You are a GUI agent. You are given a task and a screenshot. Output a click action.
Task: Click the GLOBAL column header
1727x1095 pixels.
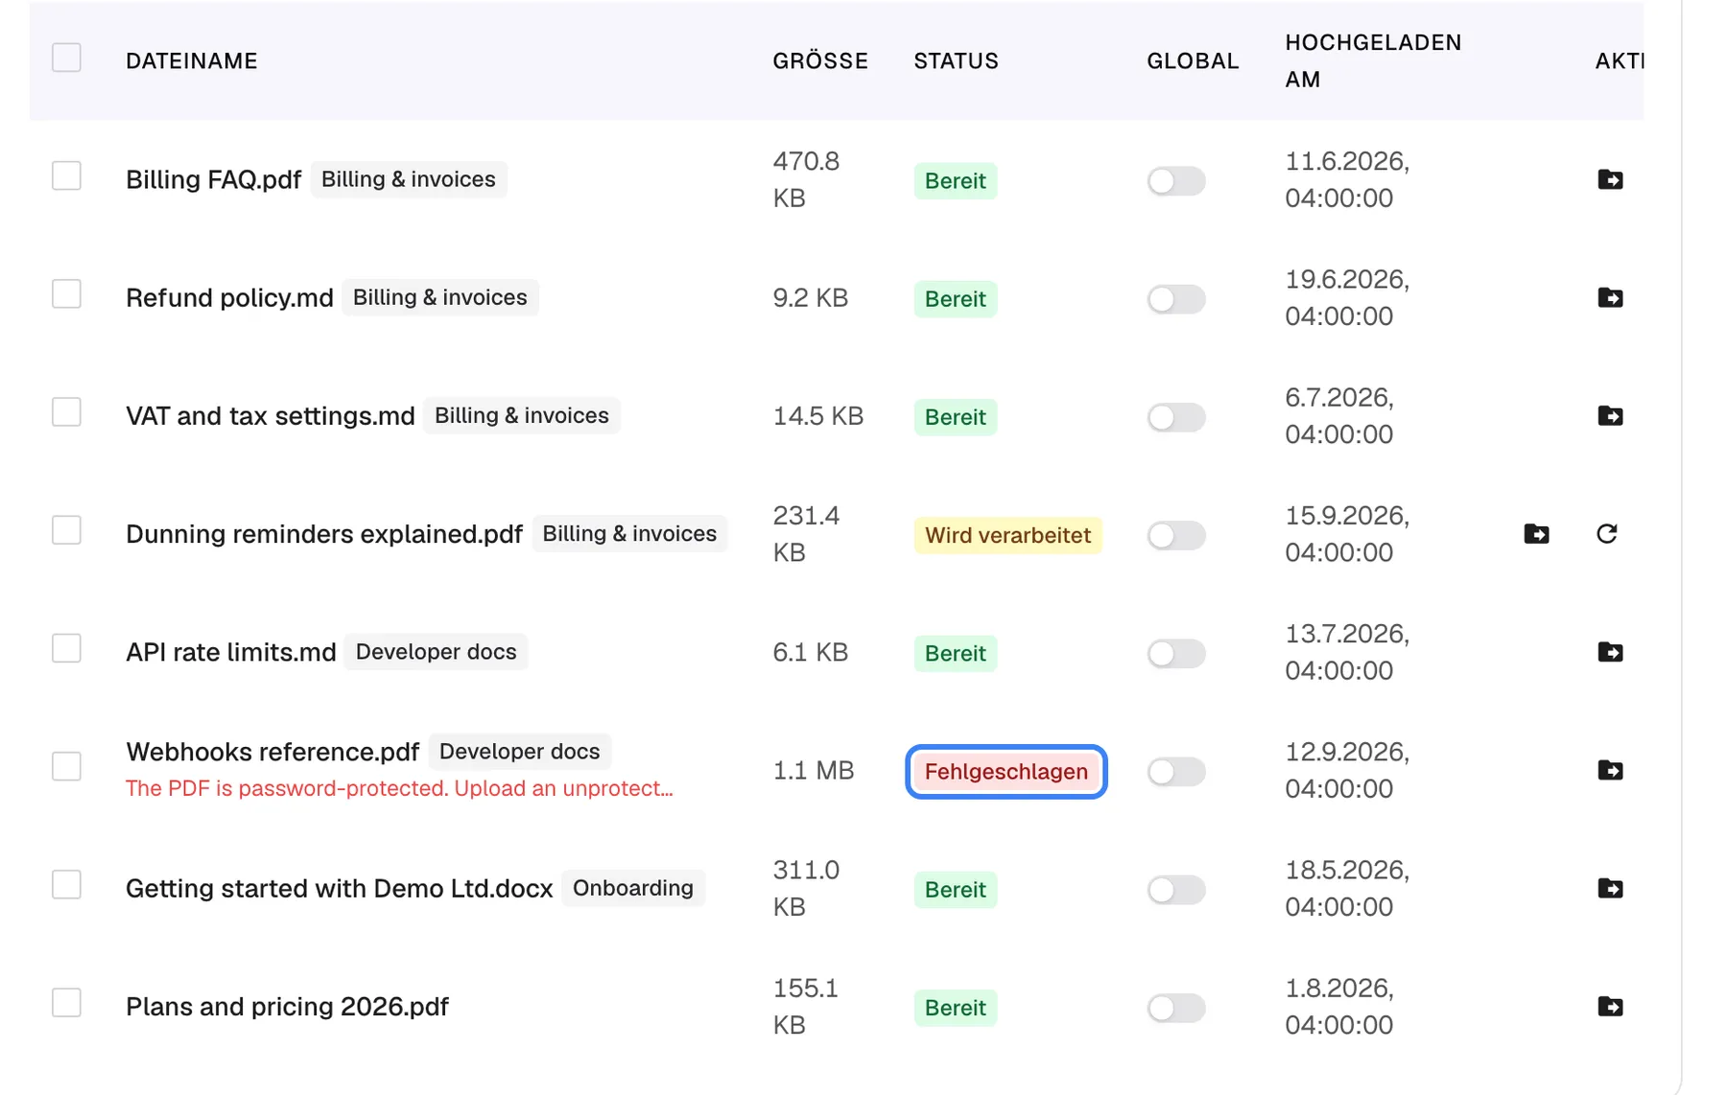[1193, 61]
